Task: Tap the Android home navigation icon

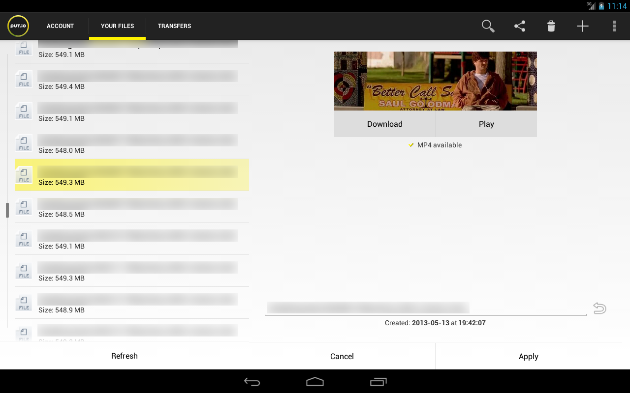Action: (x=315, y=382)
